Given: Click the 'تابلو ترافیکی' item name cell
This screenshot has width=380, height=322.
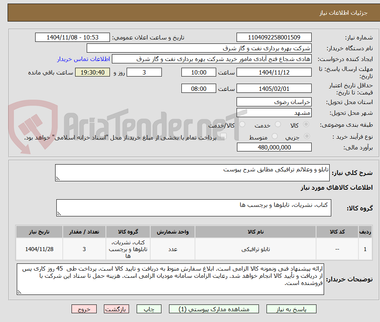Looking at the screenshot, I should click(255, 249).
